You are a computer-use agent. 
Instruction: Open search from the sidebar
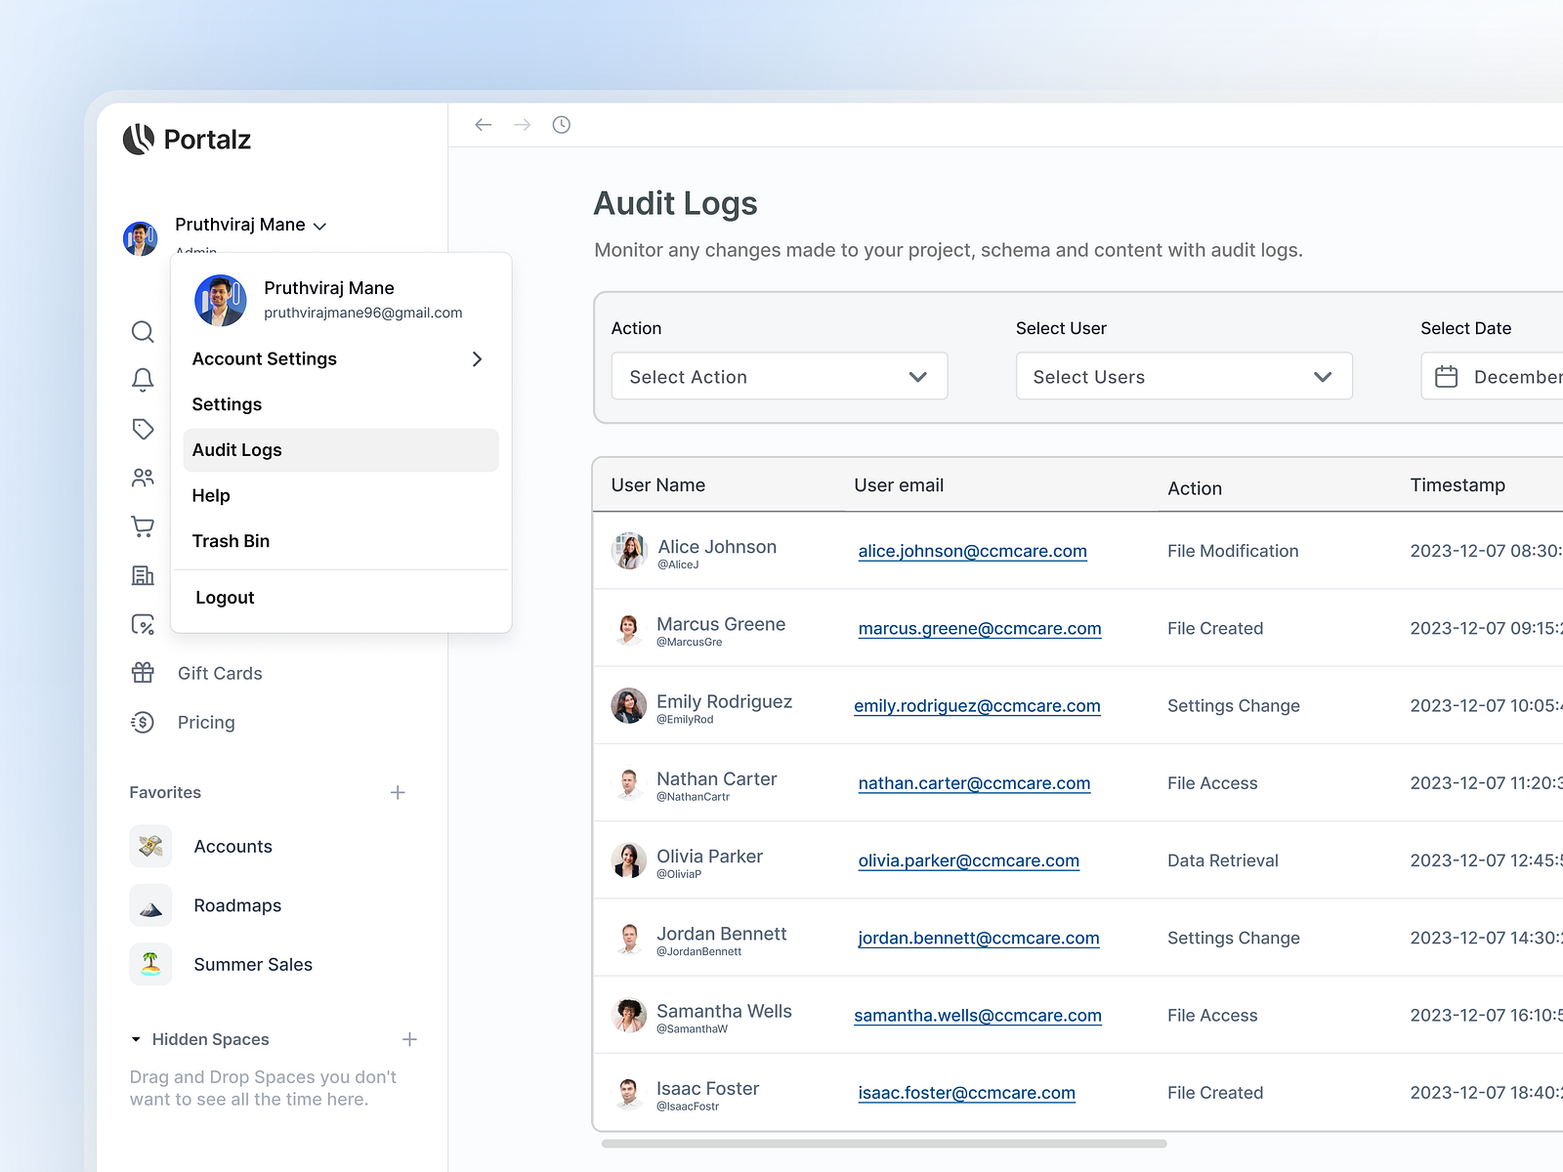(x=143, y=332)
